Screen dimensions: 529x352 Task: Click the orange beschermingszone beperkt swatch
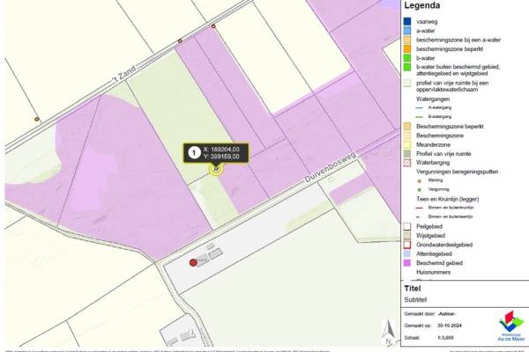click(406, 48)
